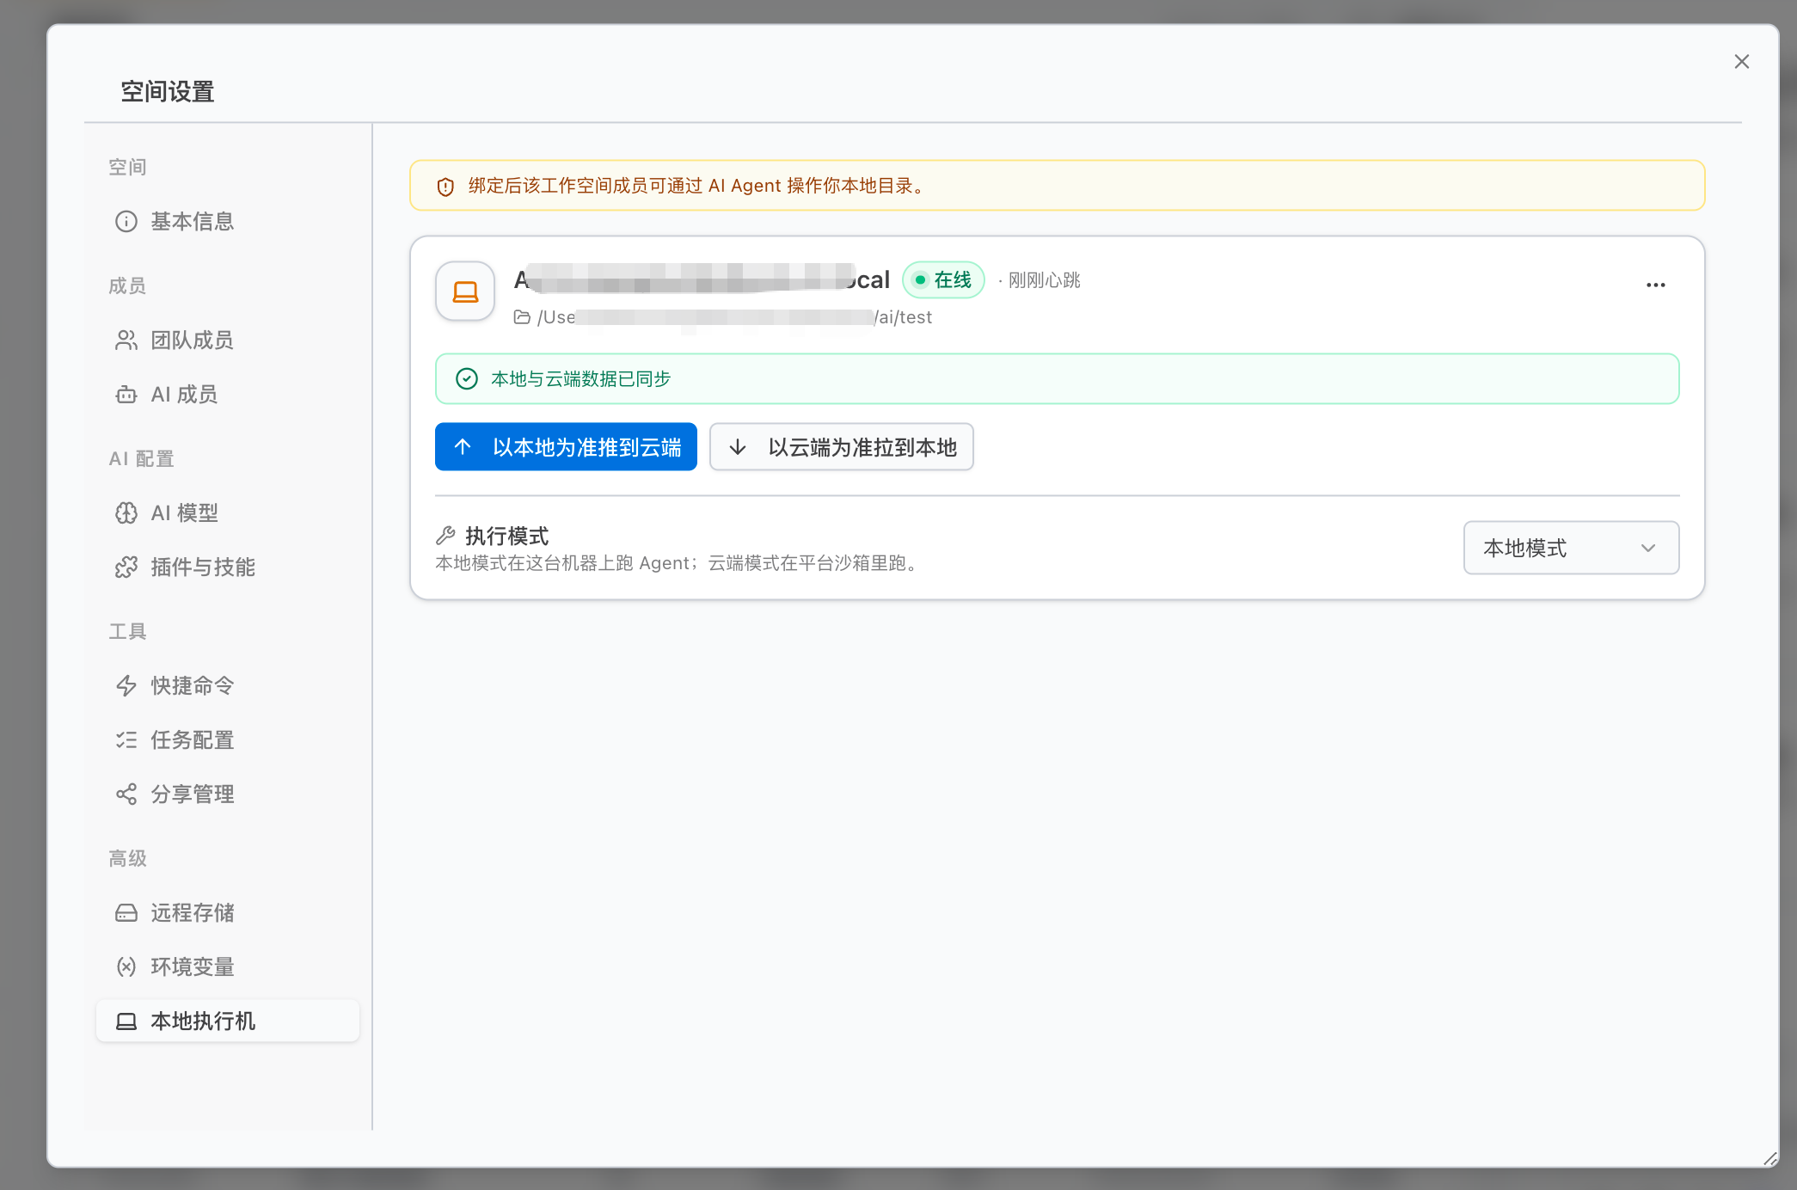Click 以云端为准拉到本地 button
Viewport: 1797px width, 1190px height.
840,446
